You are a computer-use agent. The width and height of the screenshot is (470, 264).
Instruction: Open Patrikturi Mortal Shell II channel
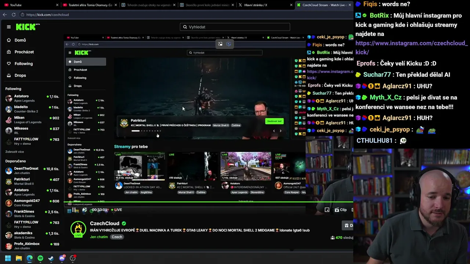click(x=32, y=181)
